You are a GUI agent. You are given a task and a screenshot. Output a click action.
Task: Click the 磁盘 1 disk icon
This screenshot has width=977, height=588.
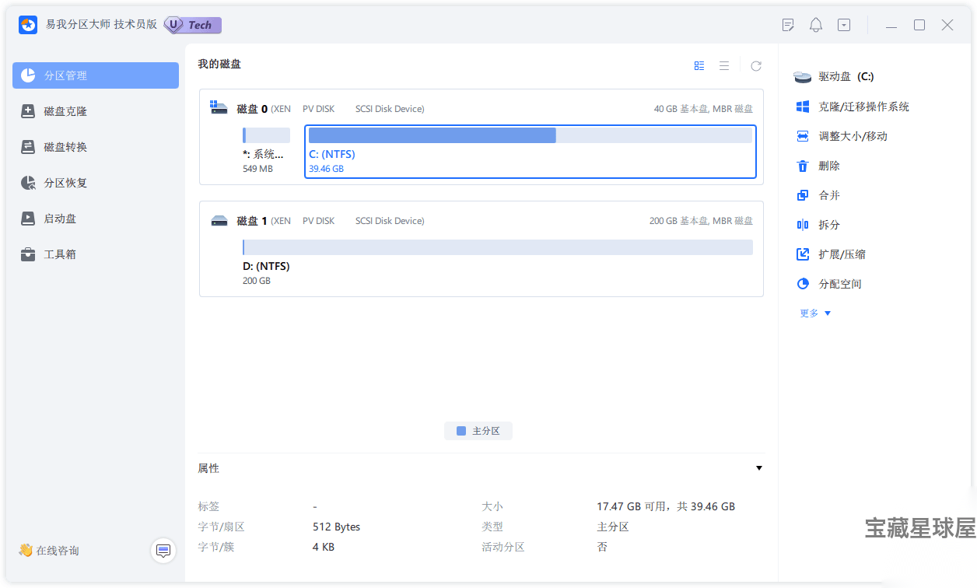[219, 221]
